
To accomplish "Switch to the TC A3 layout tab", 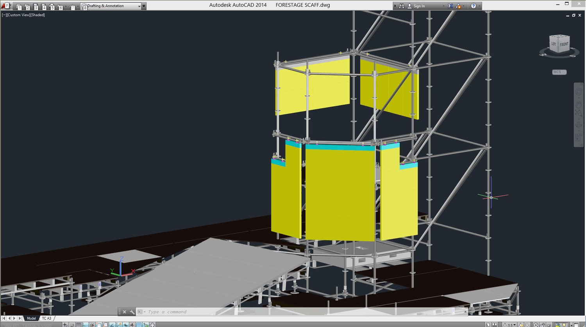I will point(46,318).
